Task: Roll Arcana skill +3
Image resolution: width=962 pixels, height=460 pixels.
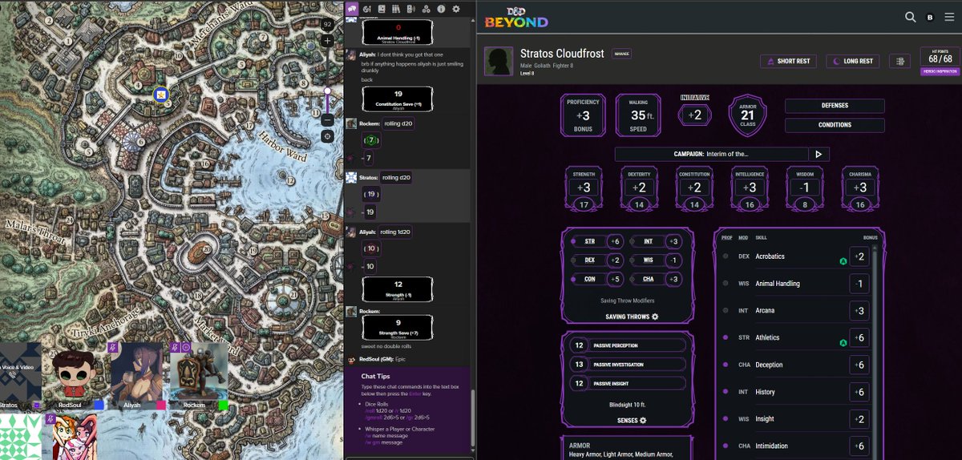Action: (859, 311)
